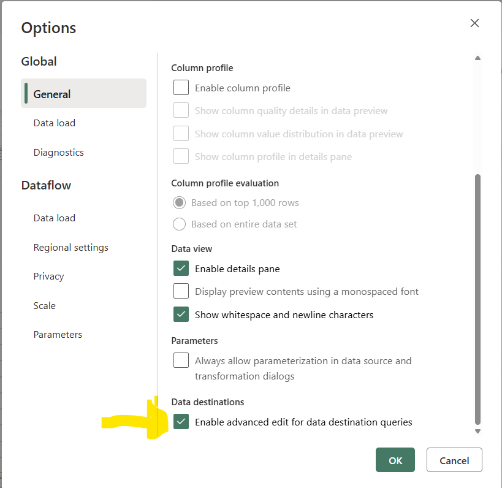Open Scale settings page

(x=45, y=306)
